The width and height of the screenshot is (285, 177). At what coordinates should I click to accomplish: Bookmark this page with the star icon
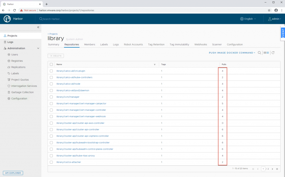269,10
